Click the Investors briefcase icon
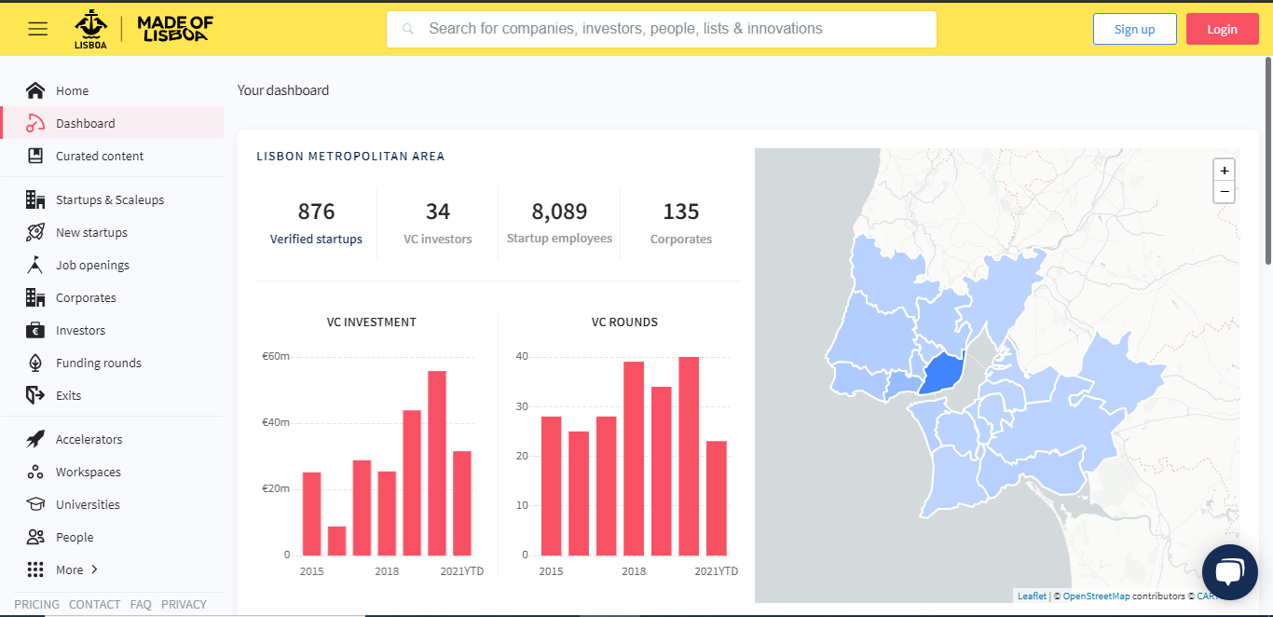1273x617 pixels. pyautogui.click(x=35, y=331)
